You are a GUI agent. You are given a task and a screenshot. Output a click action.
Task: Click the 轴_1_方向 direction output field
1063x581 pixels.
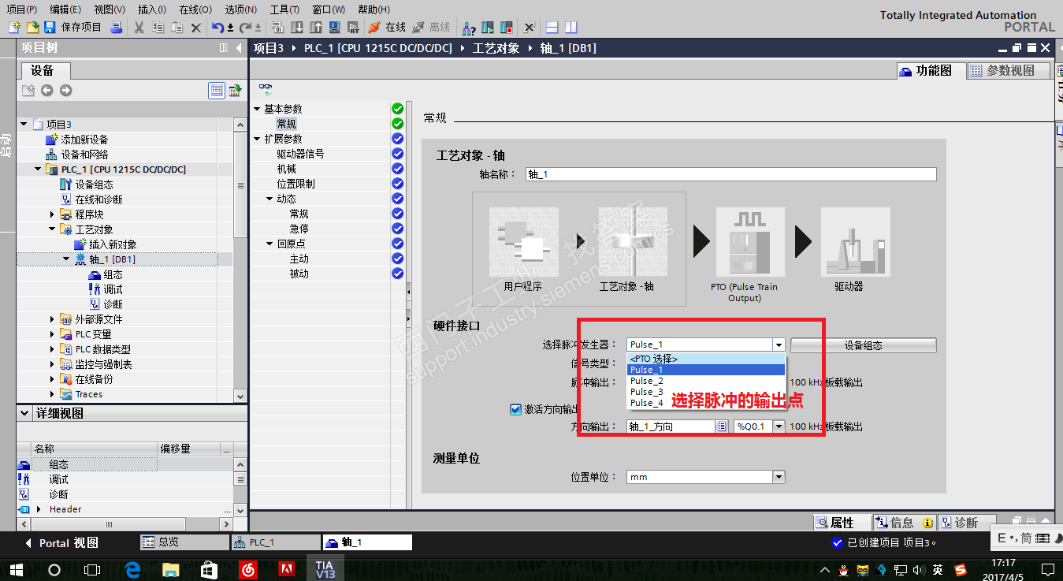(x=671, y=426)
